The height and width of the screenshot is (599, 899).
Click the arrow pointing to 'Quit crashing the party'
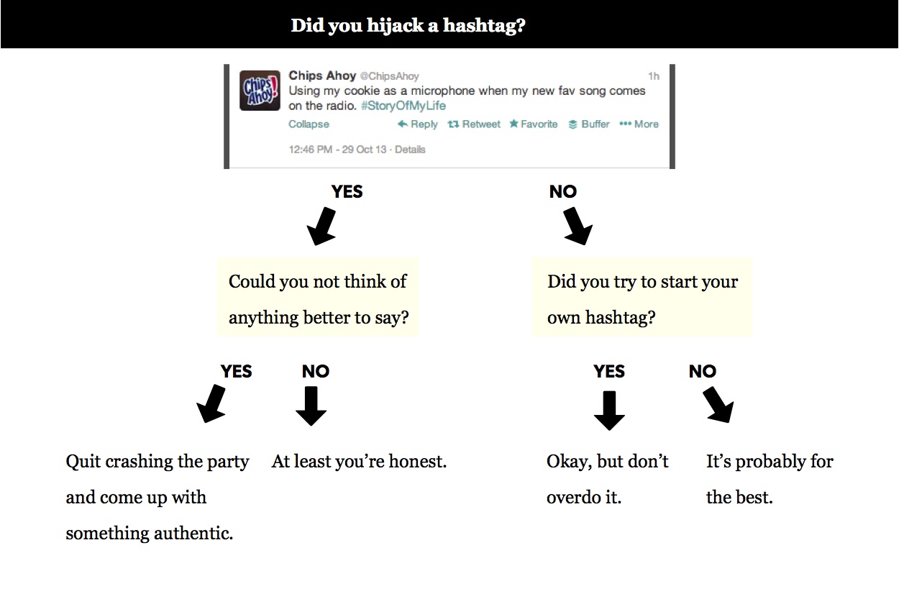[211, 404]
